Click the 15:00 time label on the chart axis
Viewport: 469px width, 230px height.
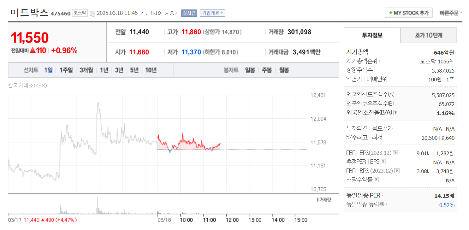coord(301,220)
